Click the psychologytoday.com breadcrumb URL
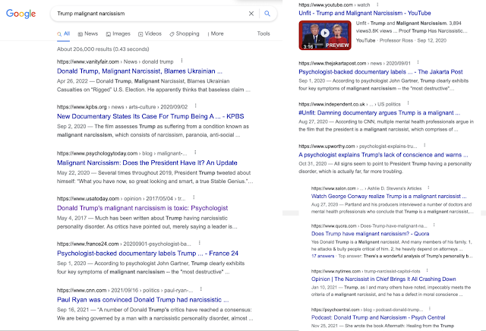 (x=121, y=153)
